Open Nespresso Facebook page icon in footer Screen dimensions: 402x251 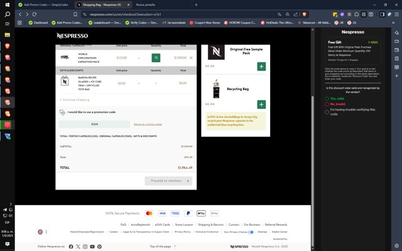71,247
